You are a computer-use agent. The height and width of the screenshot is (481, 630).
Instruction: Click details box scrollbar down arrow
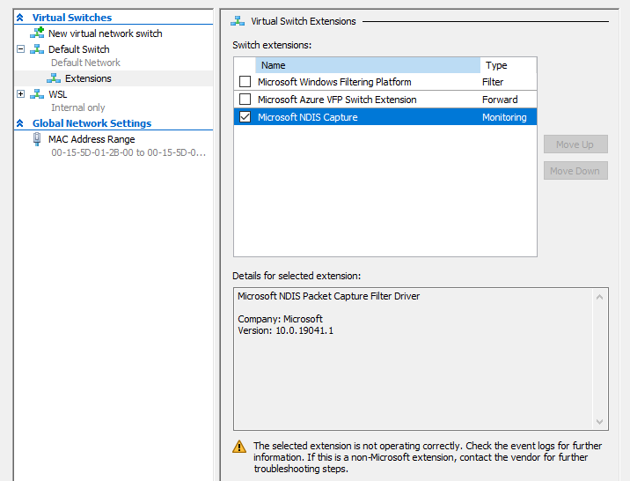[601, 423]
